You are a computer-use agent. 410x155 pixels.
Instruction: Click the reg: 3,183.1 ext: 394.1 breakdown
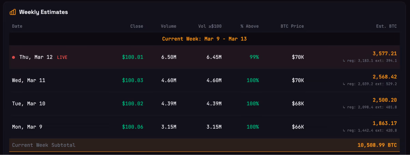(x=370, y=61)
